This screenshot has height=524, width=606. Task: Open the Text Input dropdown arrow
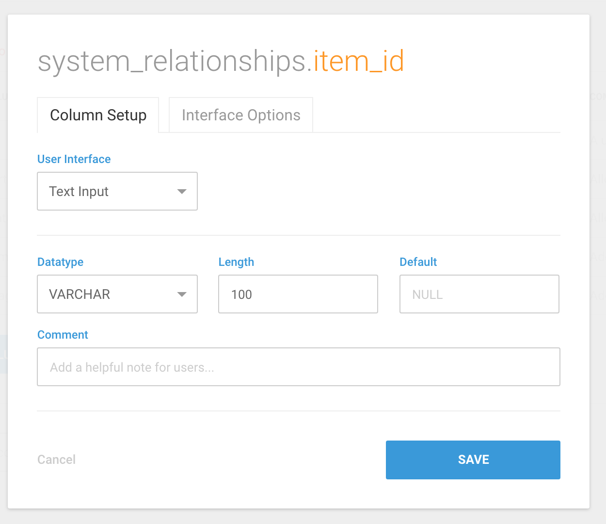coord(182,191)
